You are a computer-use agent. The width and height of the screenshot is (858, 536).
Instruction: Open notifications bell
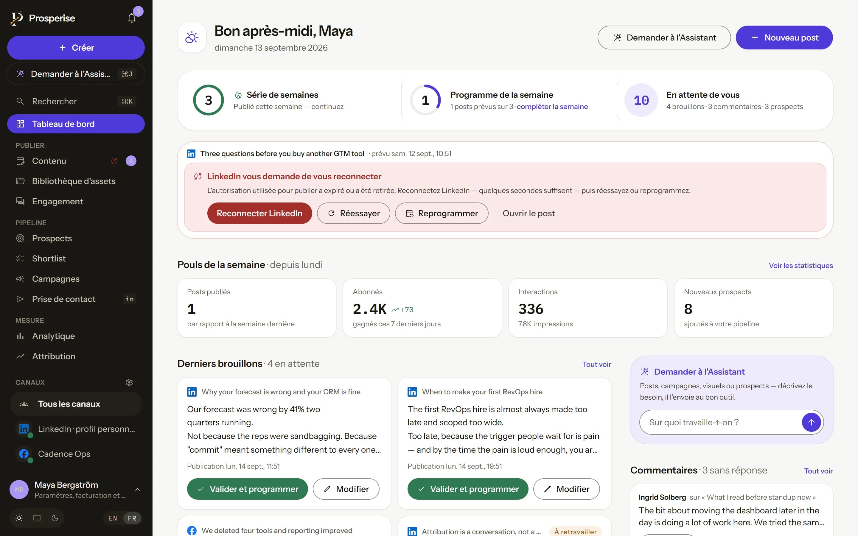pos(132,18)
